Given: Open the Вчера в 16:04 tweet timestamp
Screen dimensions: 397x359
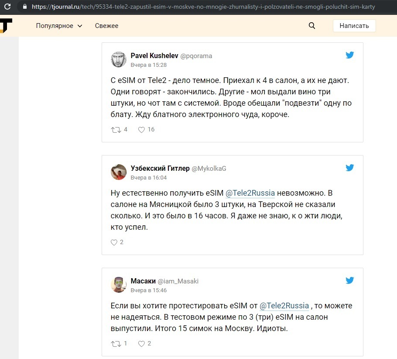Looking at the screenshot, I should (x=149, y=178).
